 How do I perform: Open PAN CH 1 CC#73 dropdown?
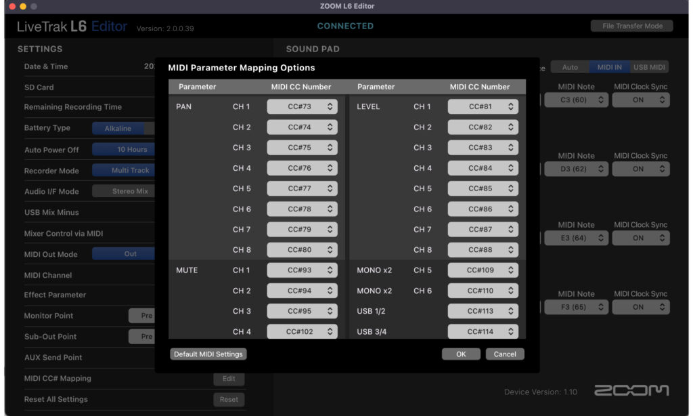(x=302, y=106)
